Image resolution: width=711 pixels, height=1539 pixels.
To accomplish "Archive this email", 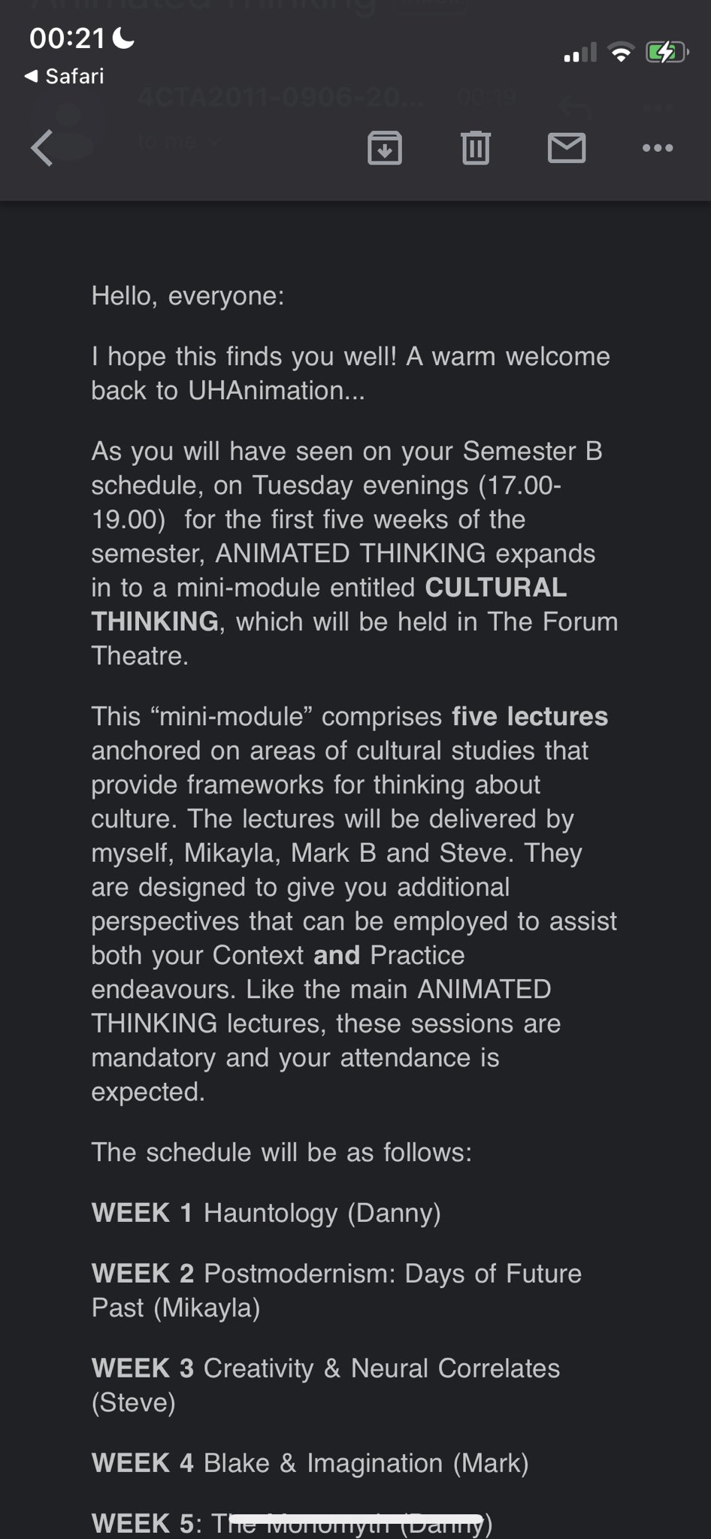I will [x=384, y=147].
